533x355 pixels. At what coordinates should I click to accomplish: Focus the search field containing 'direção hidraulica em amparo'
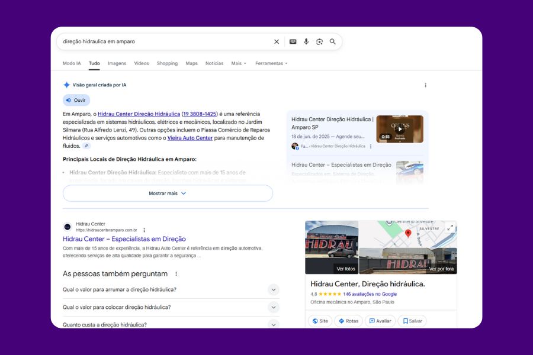click(x=166, y=41)
